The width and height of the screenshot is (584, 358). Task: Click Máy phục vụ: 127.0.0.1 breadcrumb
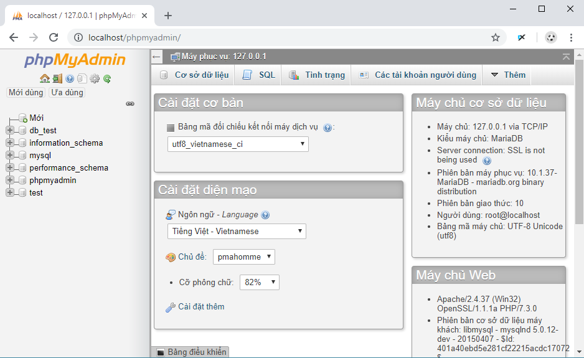[x=224, y=57]
